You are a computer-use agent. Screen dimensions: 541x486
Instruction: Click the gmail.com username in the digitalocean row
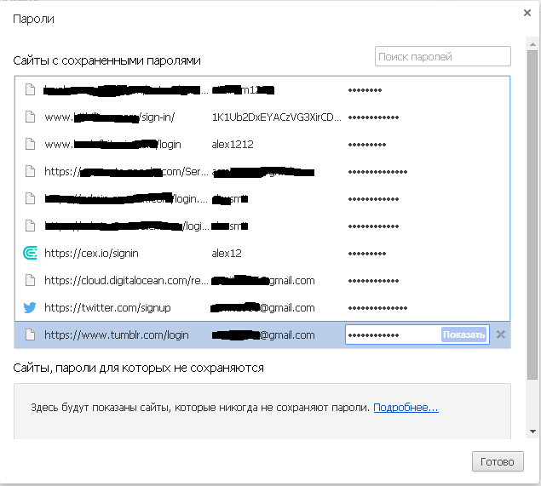[263, 281]
